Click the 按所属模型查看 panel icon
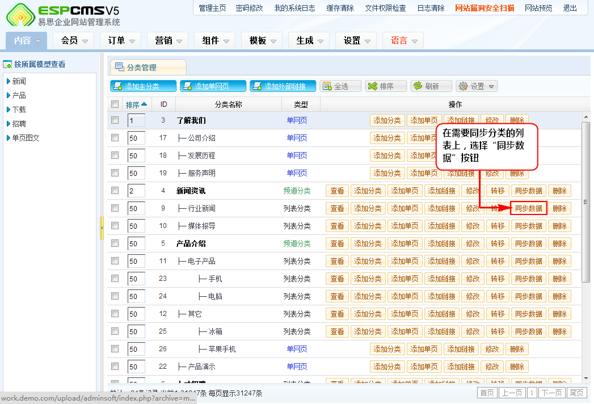Screen dimensions: 594x404 pyautogui.click(x=7, y=65)
